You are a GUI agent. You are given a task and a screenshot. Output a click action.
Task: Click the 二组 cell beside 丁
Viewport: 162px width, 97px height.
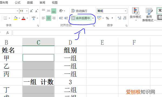(x=70, y=90)
